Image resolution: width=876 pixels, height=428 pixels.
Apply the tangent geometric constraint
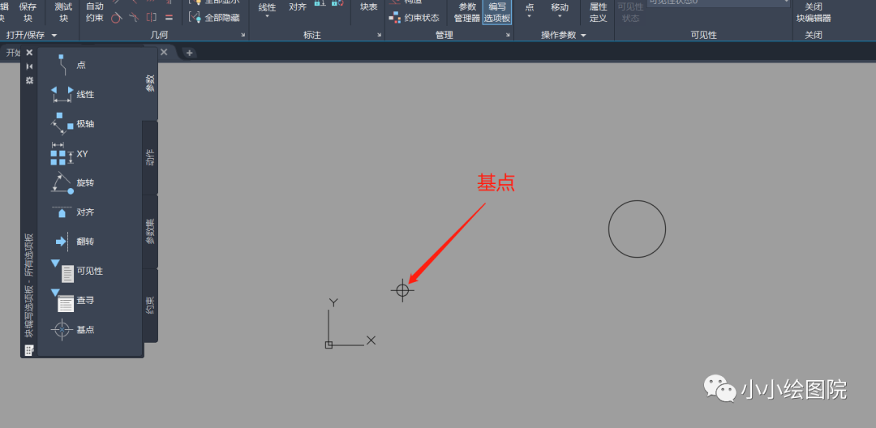pyautogui.click(x=116, y=18)
